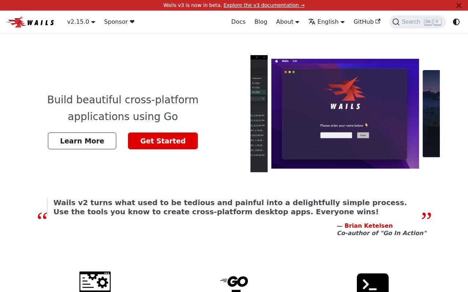Image resolution: width=468 pixels, height=292 pixels.
Task: Open the v2.15.0 version dropdown
Action: [x=81, y=22]
